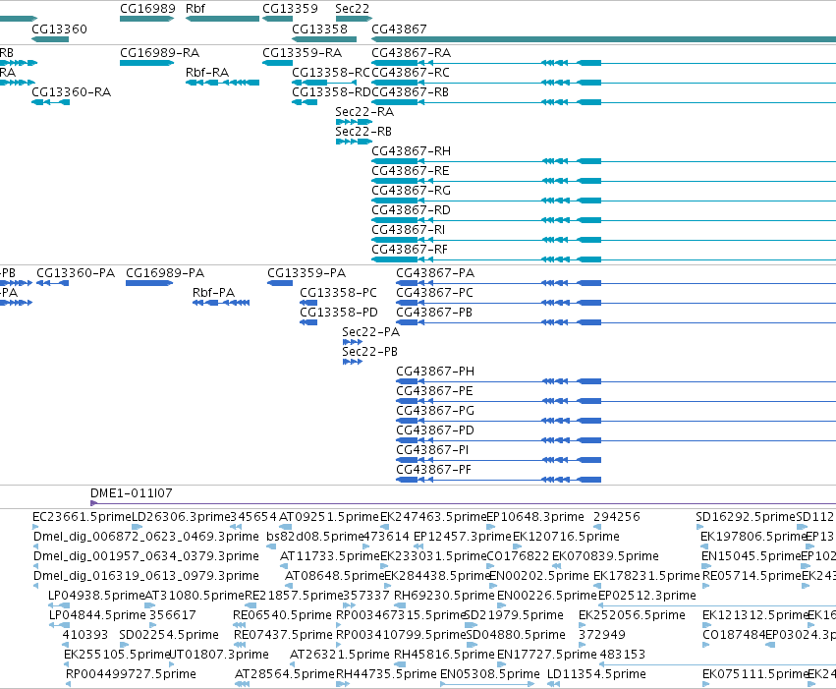The height and width of the screenshot is (689, 836).
Task: Click transcript CG43867-RE
Action: click(410, 171)
